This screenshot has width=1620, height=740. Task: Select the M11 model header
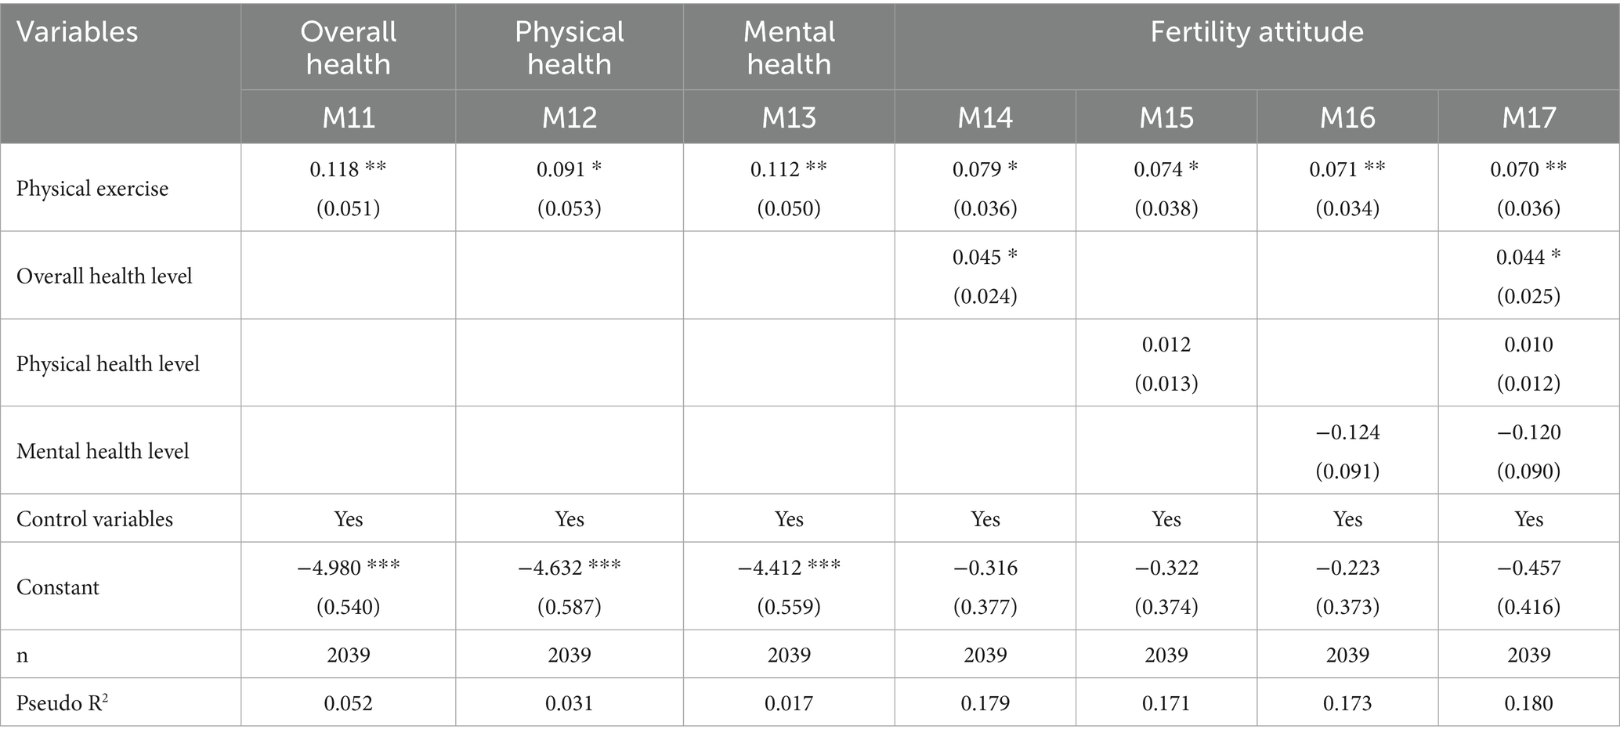348,117
